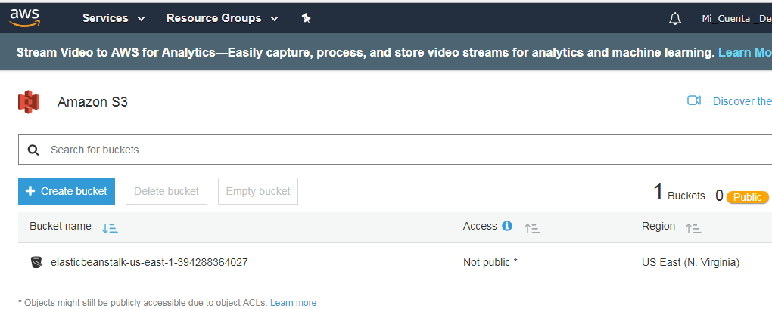Image resolution: width=772 pixels, height=309 pixels.
Task: Toggle sort order on Region column
Action: (x=693, y=227)
